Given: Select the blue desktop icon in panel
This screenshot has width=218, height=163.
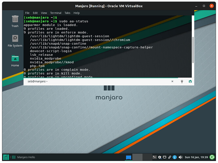Looking at the screenshot, I should [128, 157].
